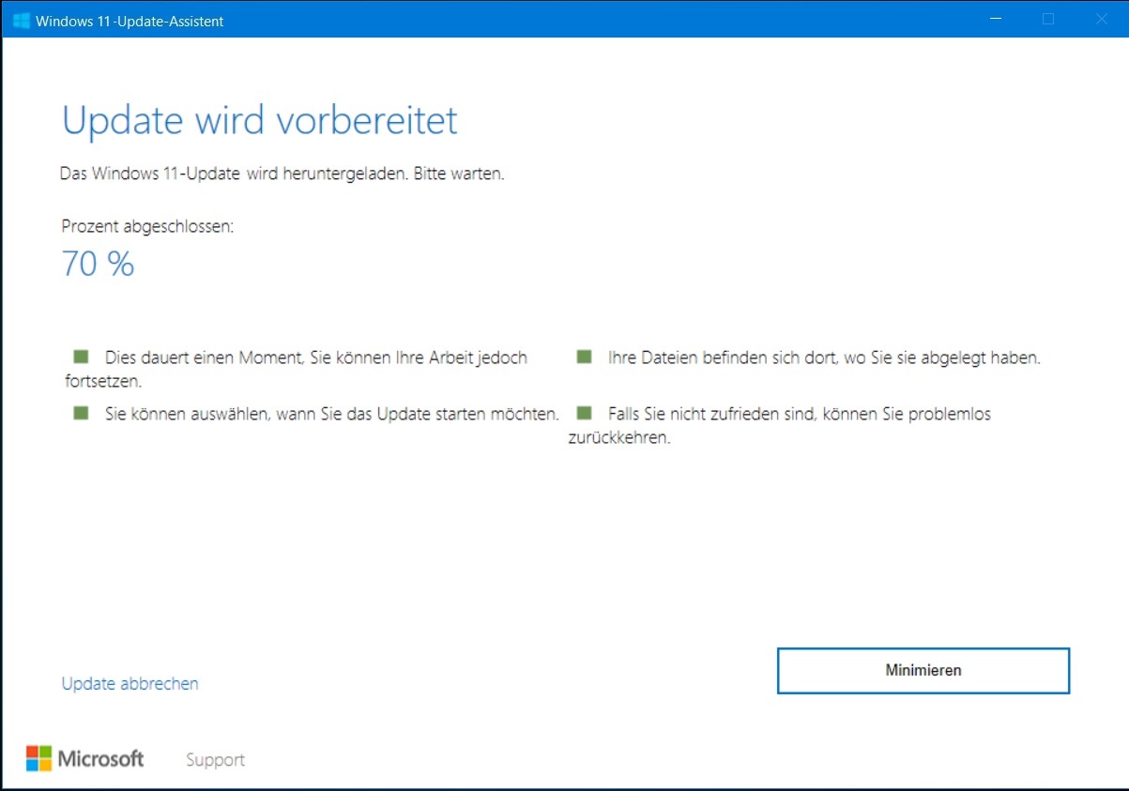Click the 'Update wird vorbereitet' heading
1129x791 pixels.
[x=260, y=120]
